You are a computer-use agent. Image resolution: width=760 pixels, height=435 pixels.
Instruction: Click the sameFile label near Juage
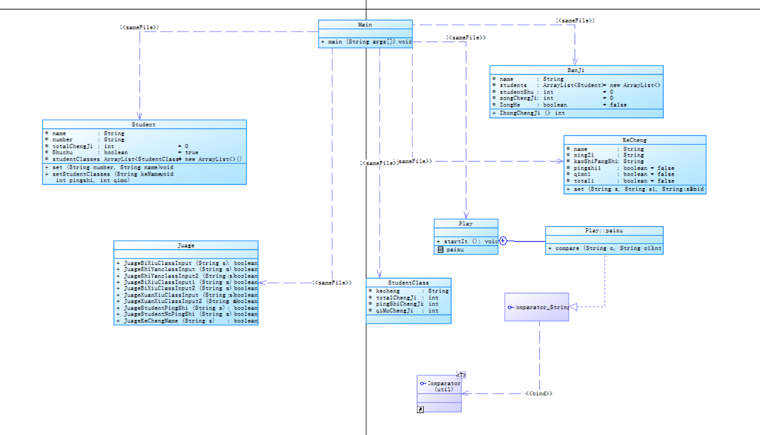tap(332, 283)
